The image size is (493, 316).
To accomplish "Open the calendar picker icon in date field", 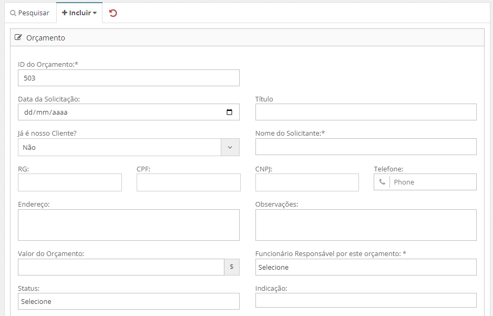I will tap(229, 112).
